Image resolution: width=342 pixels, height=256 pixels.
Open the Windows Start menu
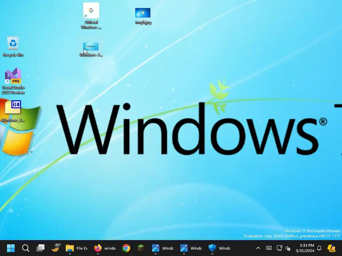tap(11, 248)
